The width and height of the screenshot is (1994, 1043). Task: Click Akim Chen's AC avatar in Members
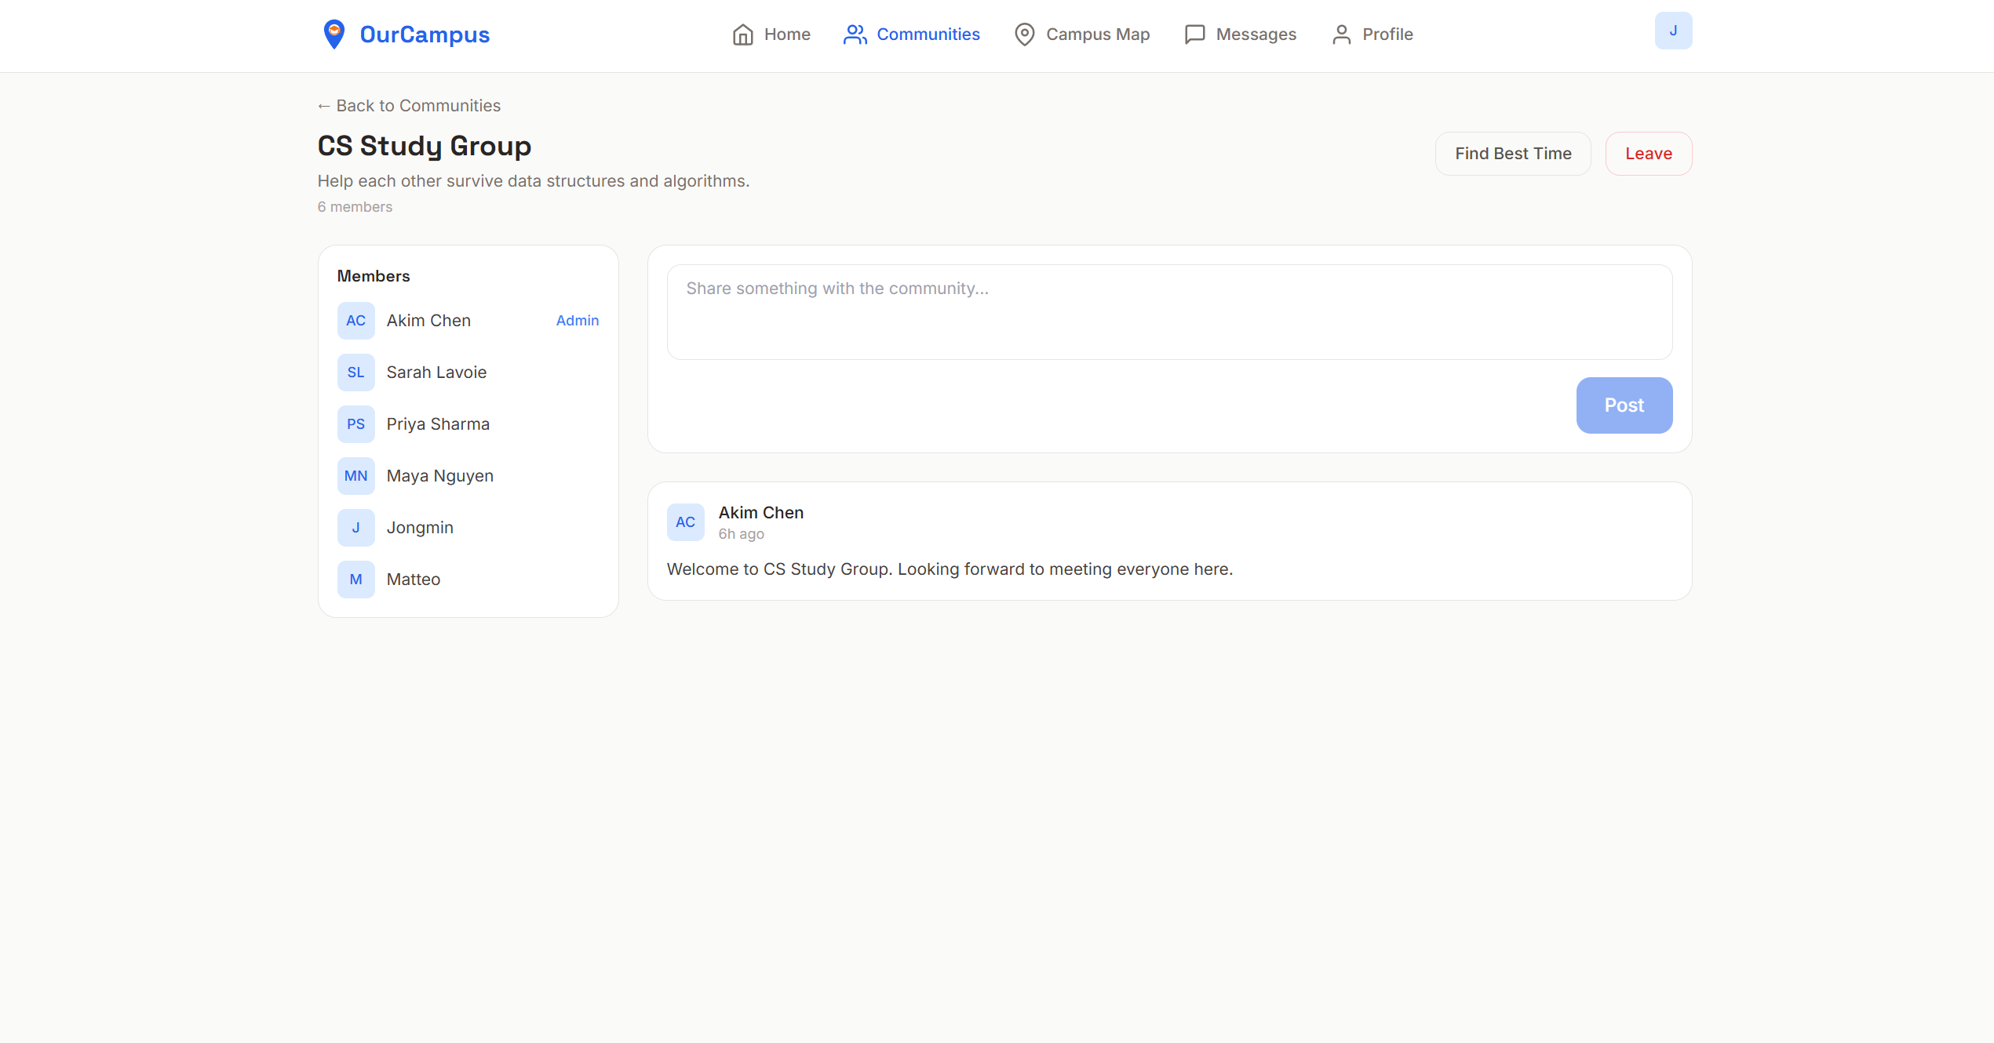(355, 320)
